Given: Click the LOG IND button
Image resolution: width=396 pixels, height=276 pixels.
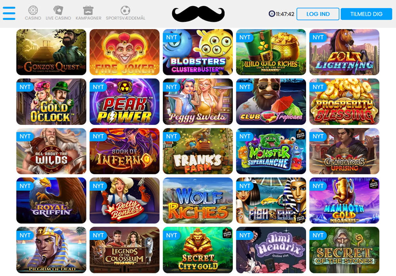Looking at the screenshot, I should [x=318, y=14].
